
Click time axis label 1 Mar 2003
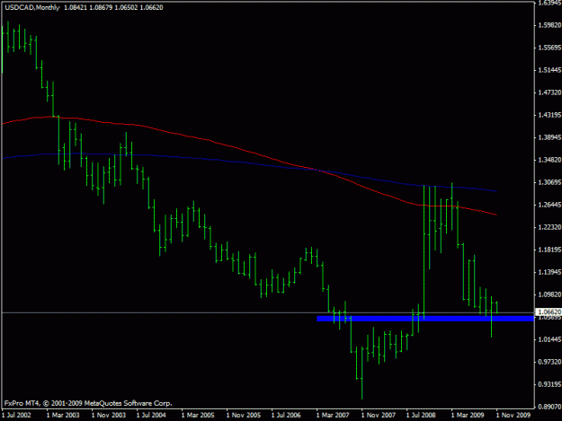[x=63, y=416]
